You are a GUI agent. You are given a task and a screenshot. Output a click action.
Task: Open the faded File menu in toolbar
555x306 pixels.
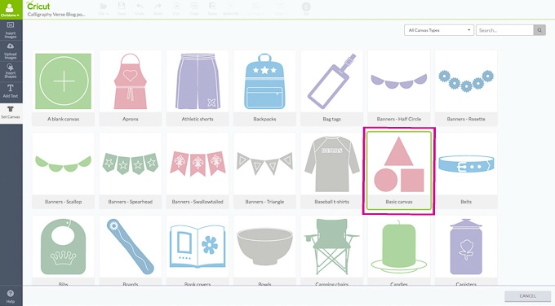(104, 9)
